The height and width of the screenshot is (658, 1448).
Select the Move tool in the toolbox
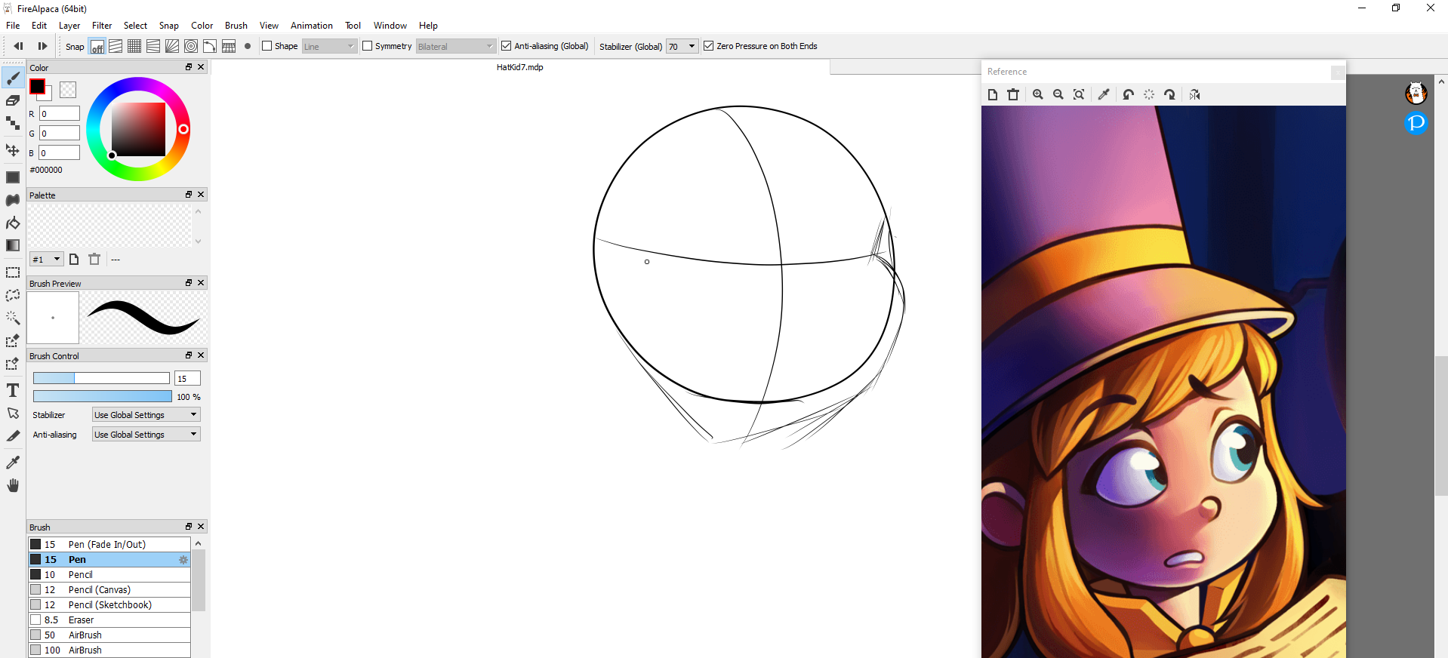coord(13,150)
